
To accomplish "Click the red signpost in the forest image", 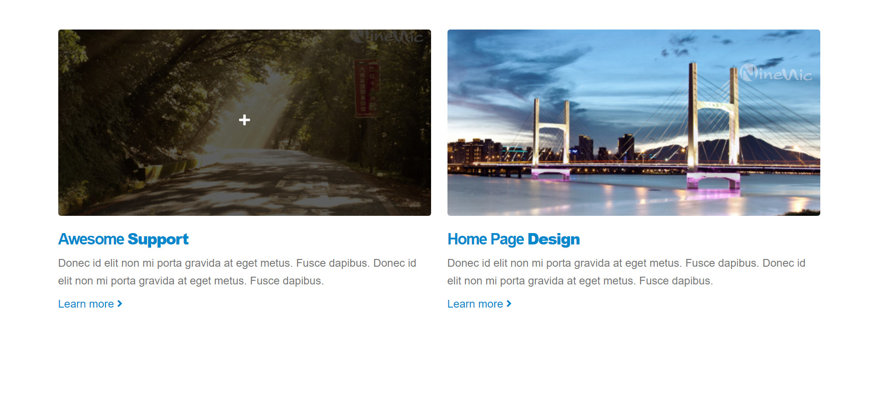I will pos(366,88).
